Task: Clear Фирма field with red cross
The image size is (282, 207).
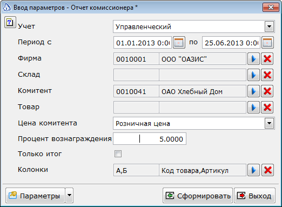Action: click(267, 59)
